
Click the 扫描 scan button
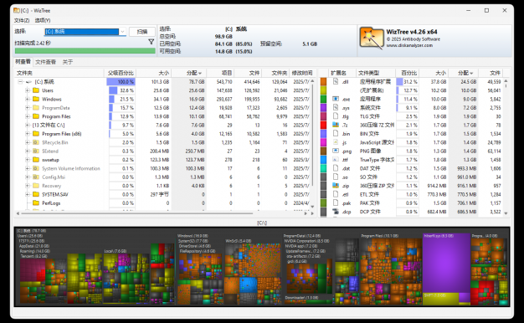pyautogui.click(x=142, y=32)
